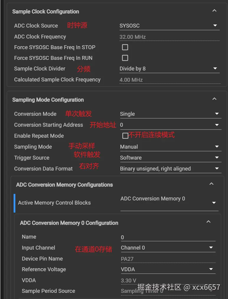Collapse the Sampling Mode Configuration section

(x=214, y=99)
